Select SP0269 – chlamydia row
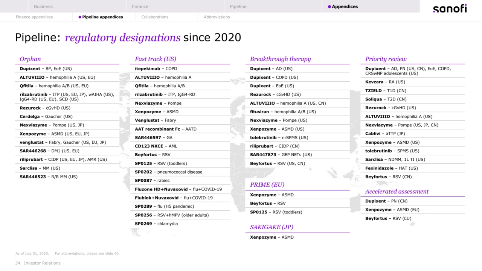 click(180, 224)
